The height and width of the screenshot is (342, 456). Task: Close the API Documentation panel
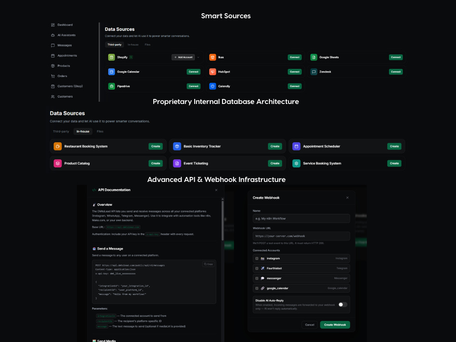click(216, 190)
